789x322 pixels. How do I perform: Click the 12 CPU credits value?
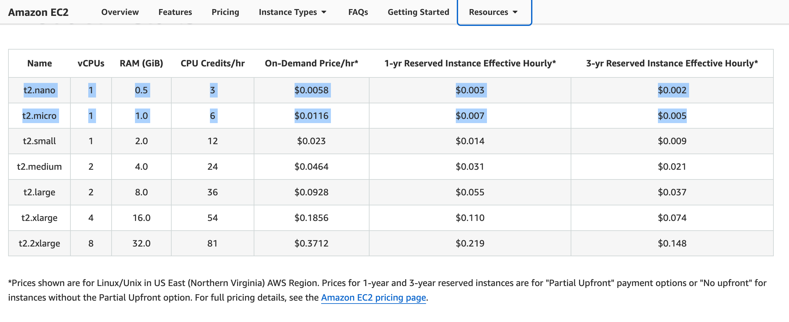point(212,141)
